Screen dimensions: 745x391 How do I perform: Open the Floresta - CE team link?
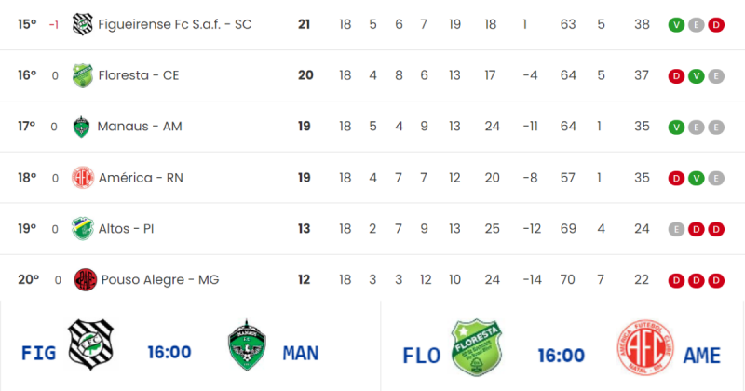[139, 75]
